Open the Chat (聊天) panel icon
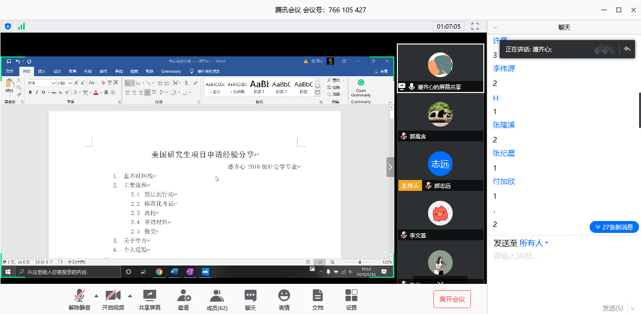 (251, 300)
